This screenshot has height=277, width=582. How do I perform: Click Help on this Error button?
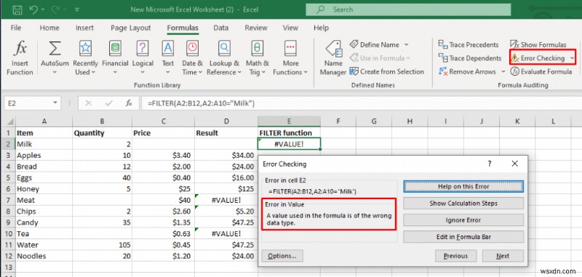(x=463, y=187)
